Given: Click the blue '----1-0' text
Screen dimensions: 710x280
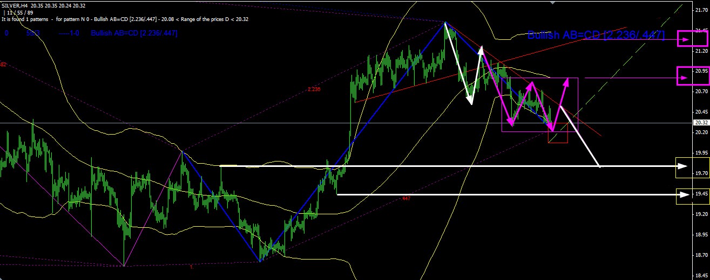Looking at the screenshot, I should pos(70,33).
